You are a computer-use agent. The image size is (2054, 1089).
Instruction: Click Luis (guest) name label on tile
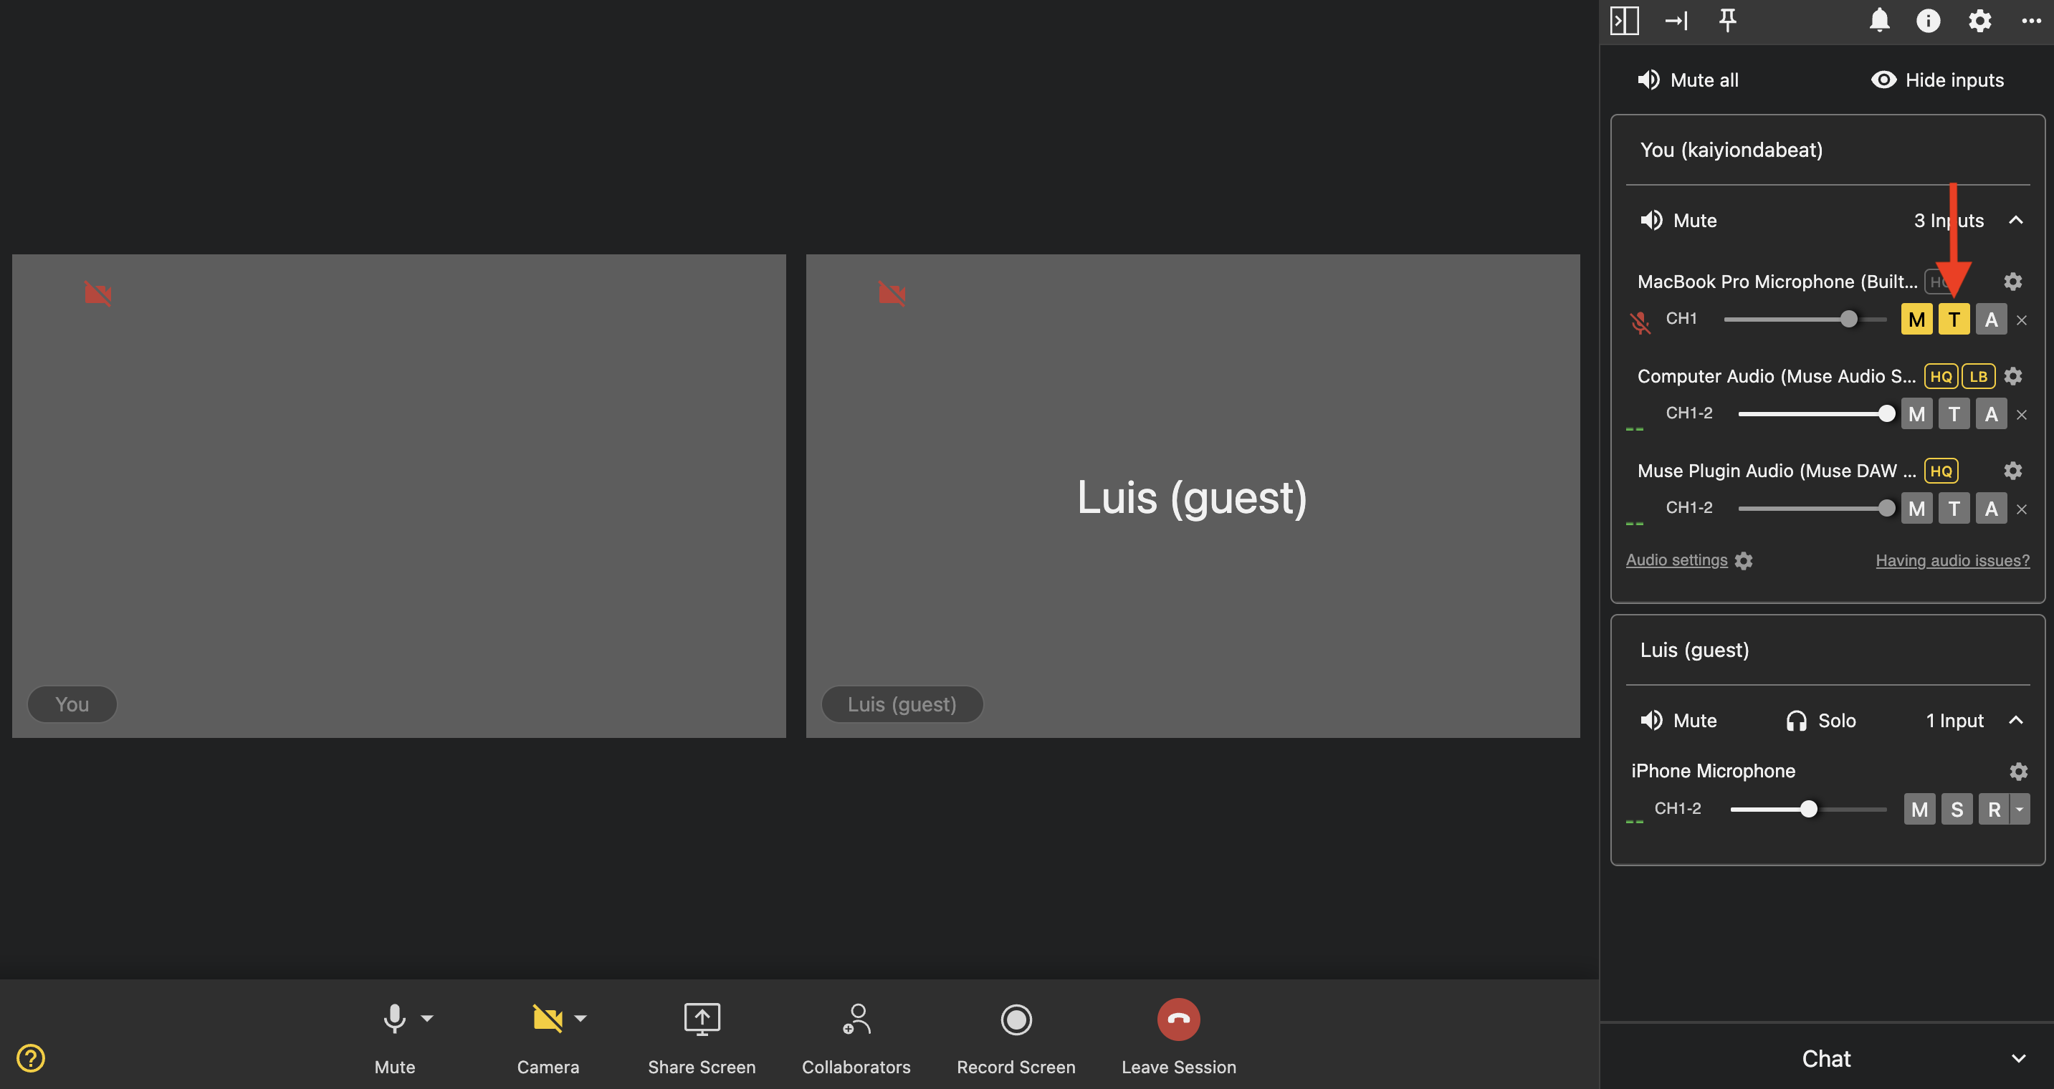tap(902, 704)
